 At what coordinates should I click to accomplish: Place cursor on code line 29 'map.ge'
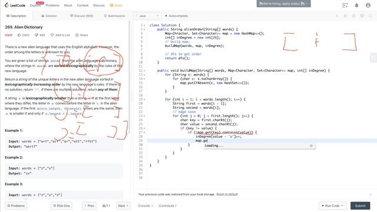[x=201, y=141]
